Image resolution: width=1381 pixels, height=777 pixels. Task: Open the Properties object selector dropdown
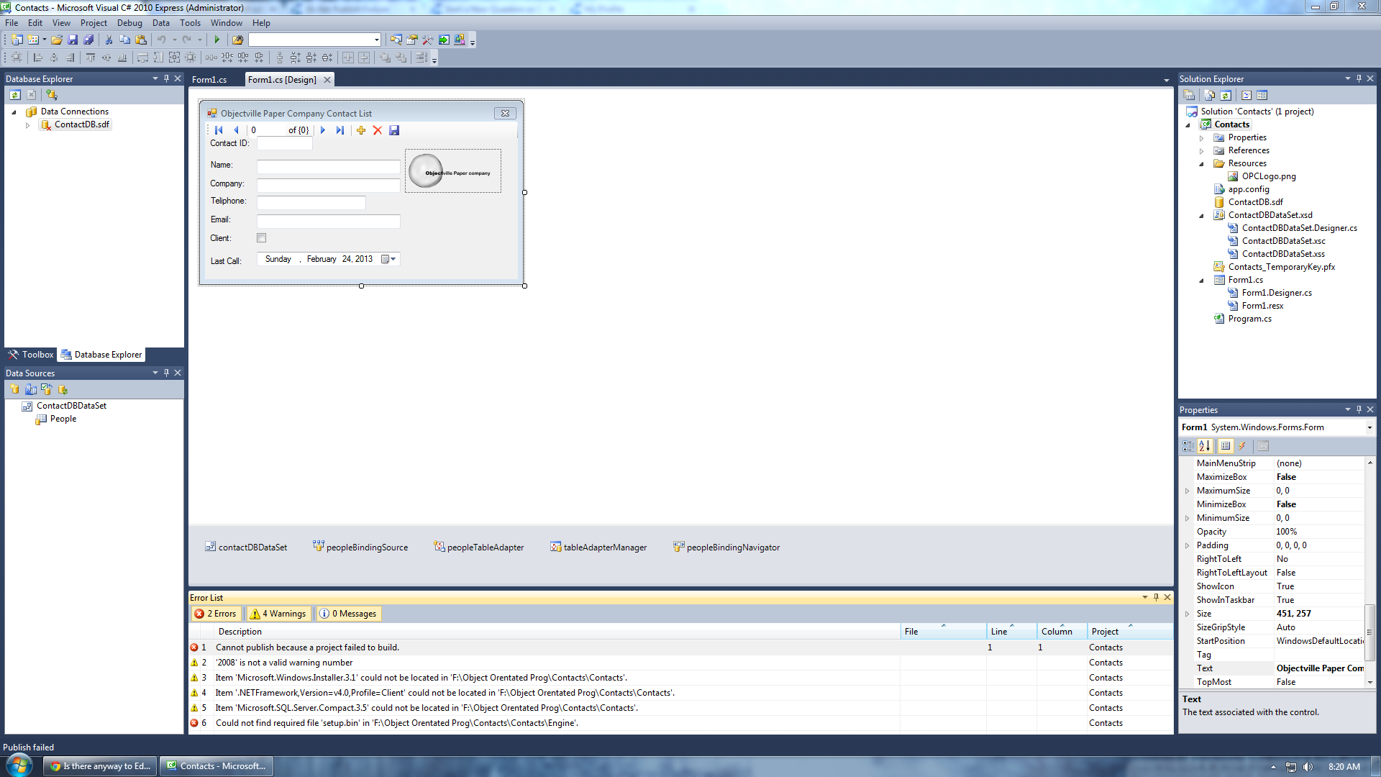pyautogui.click(x=1369, y=427)
